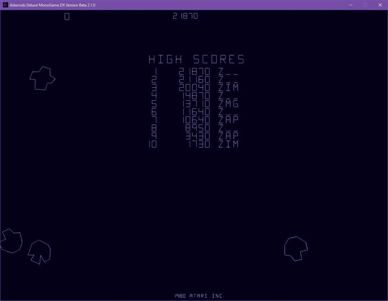Close the Asteroids Deluxe window
The image size is (388, 301).
(380, 5)
